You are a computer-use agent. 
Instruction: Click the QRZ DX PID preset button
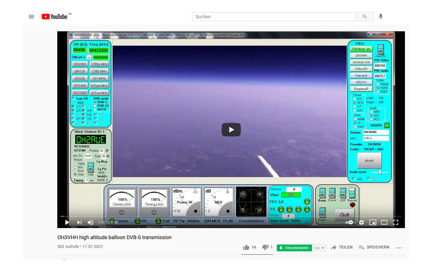tap(361, 82)
